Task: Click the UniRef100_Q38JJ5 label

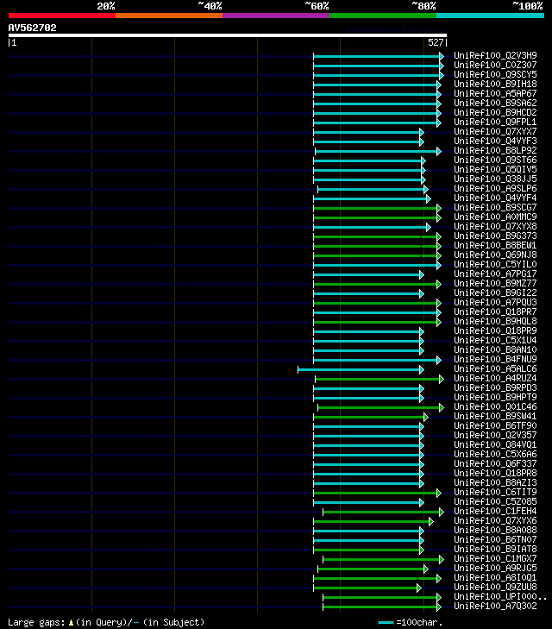Action: 495,179
